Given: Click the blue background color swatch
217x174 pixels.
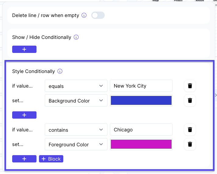Looking at the screenshot, I should [141, 100].
